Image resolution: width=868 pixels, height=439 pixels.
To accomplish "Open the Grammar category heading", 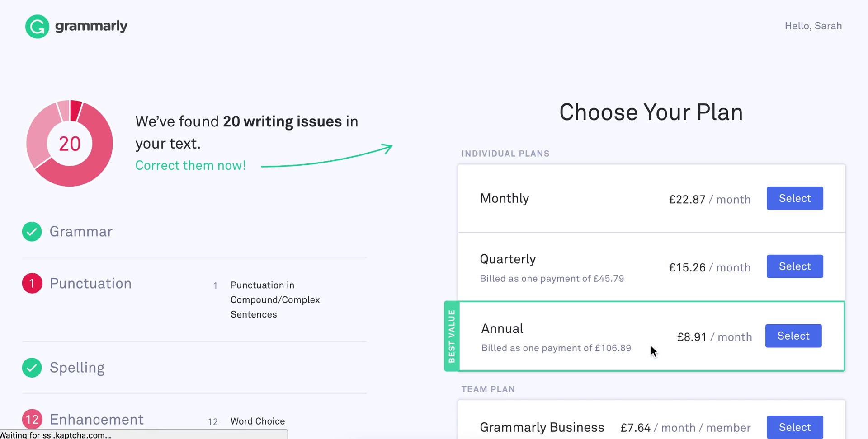I will tap(81, 232).
